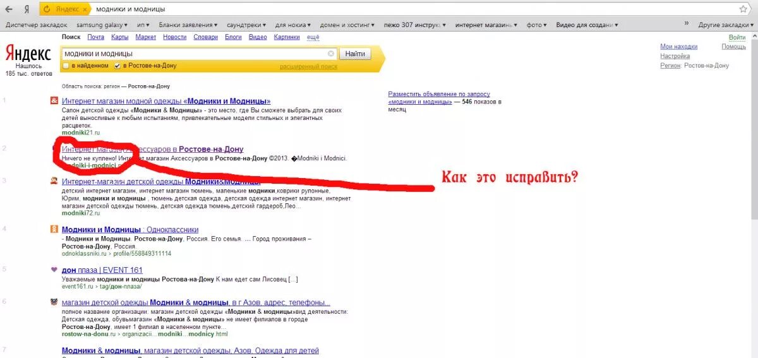Switch to the Картинки service tab

click(x=287, y=37)
